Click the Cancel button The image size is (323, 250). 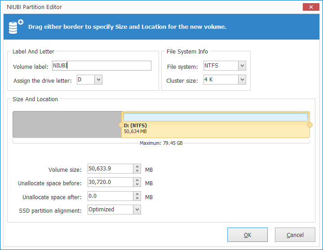(295, 235)
